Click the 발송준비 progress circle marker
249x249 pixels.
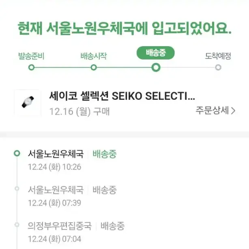pyautogui.click(x=32, y=67)
